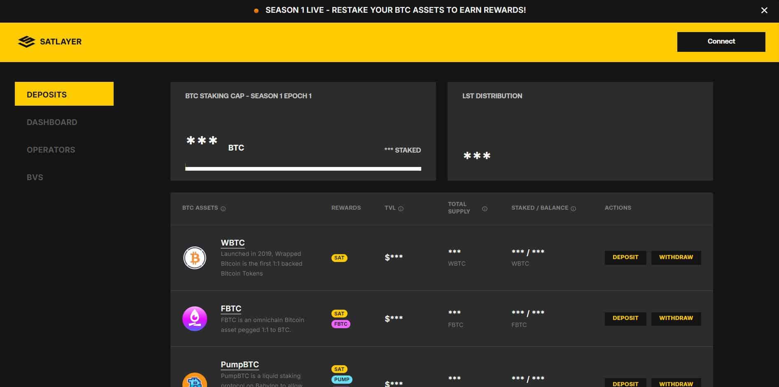
Task: Open the WBTC asset name link
Action: click(x=233, y=243)
